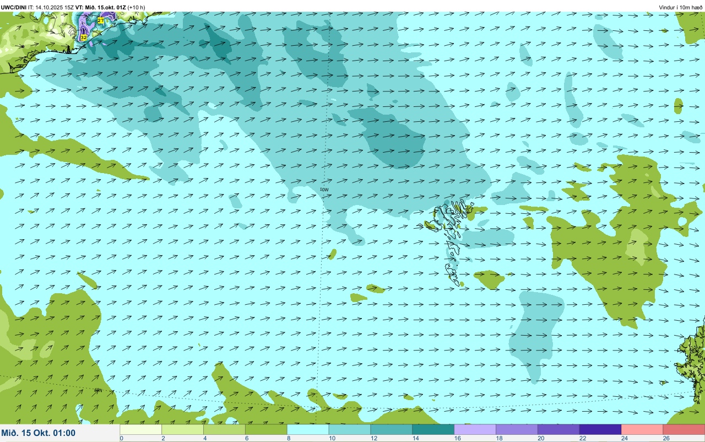
Task: Click the pale yellow 0–2 legend swatch
Action: pos(141,429)
